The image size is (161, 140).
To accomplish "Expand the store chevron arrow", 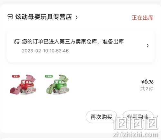I will (x=77, y=17).
